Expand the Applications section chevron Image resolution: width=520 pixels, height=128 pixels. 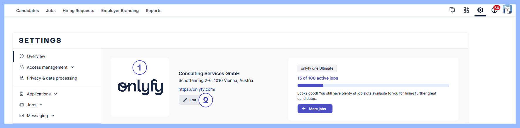(56, 94)
